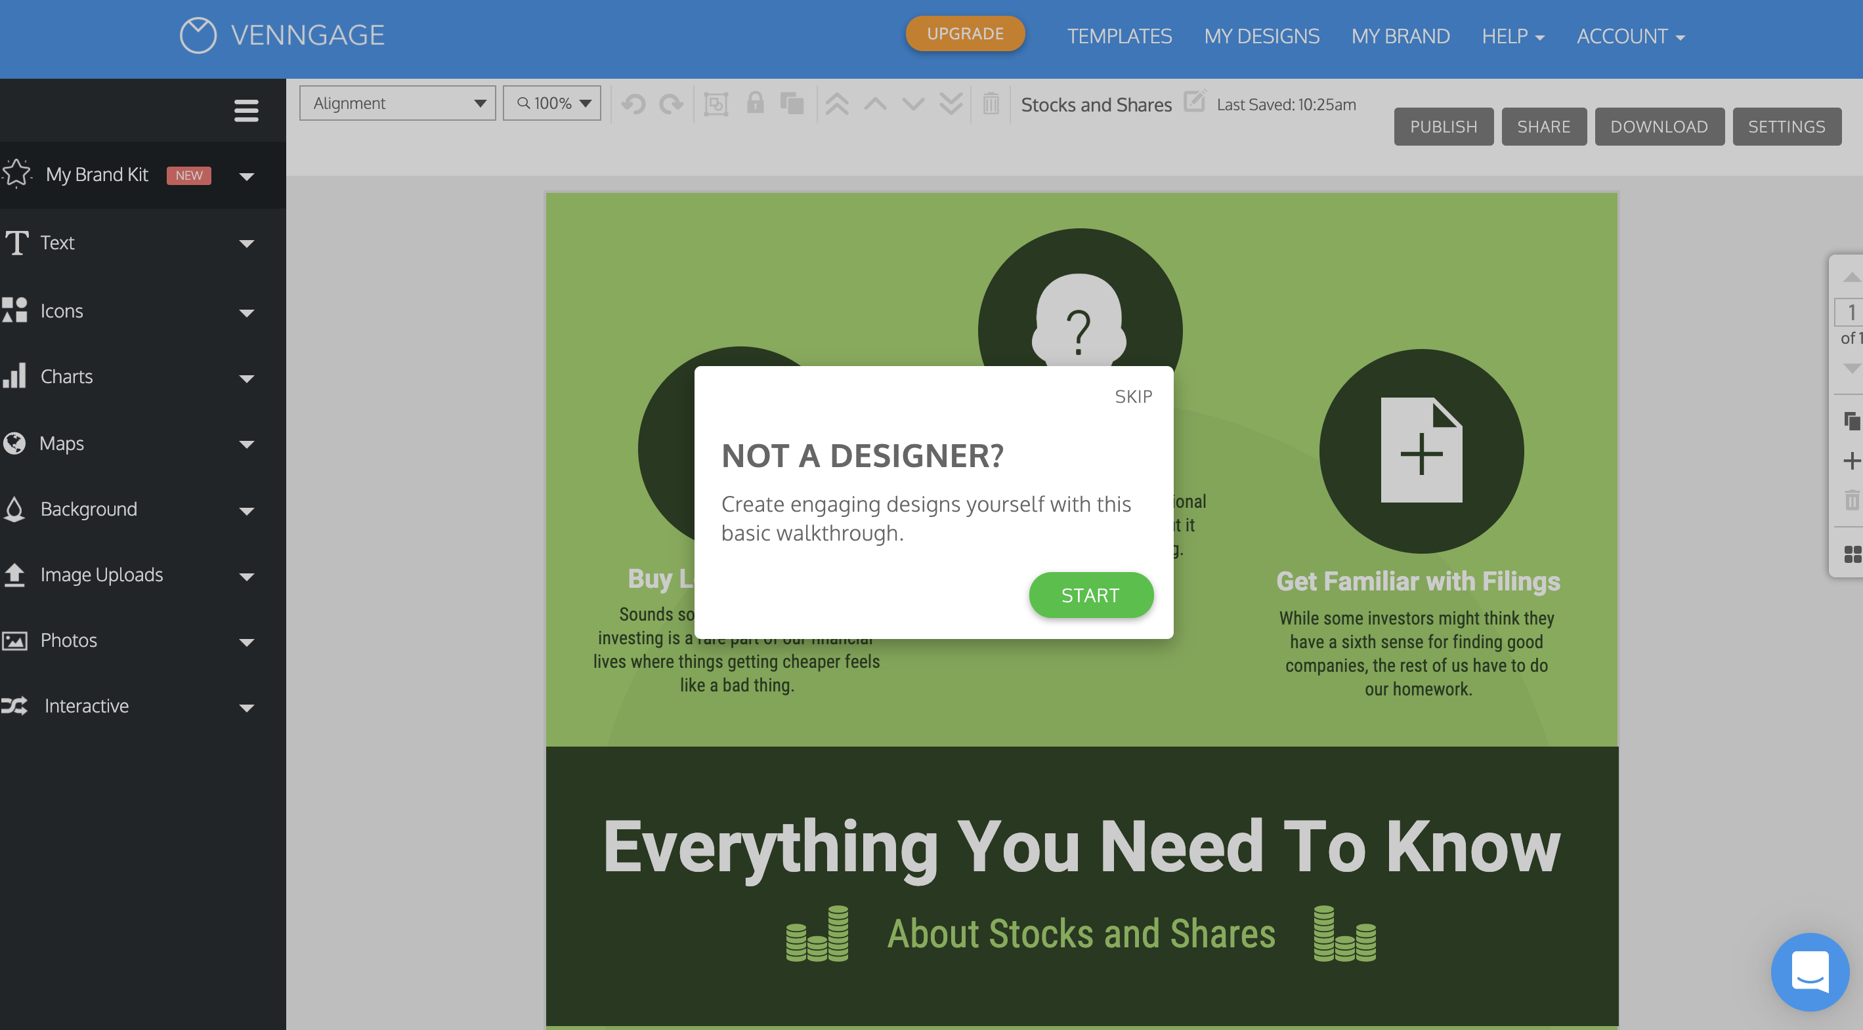
Task: Expand the Interactive section arrow
Action: pyautogui.click(x=247, y=709)
